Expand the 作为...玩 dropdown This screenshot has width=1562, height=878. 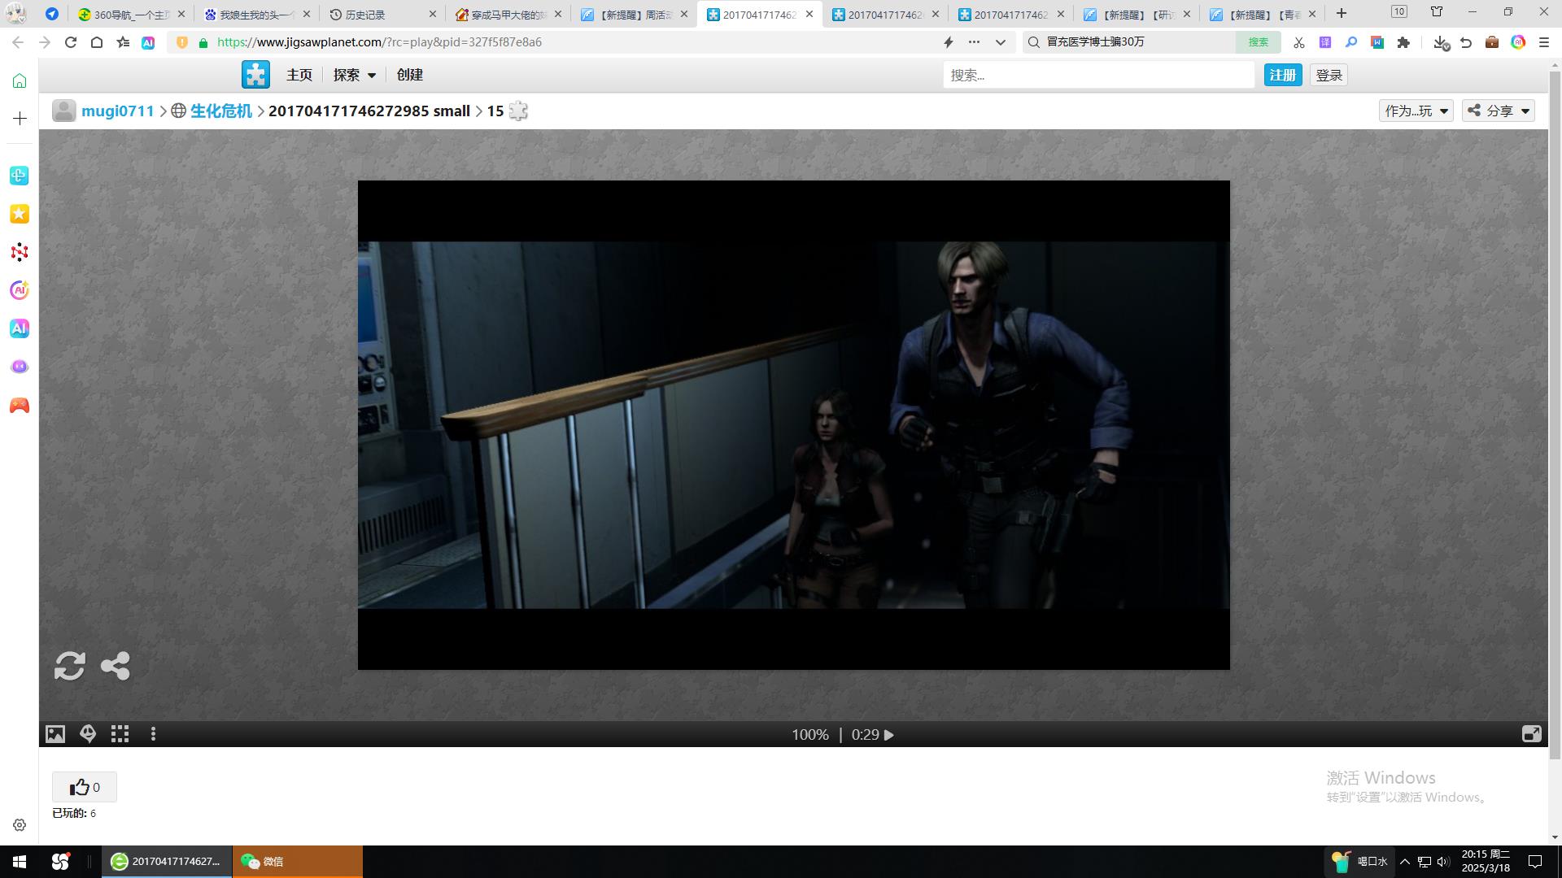point(1416,111)
